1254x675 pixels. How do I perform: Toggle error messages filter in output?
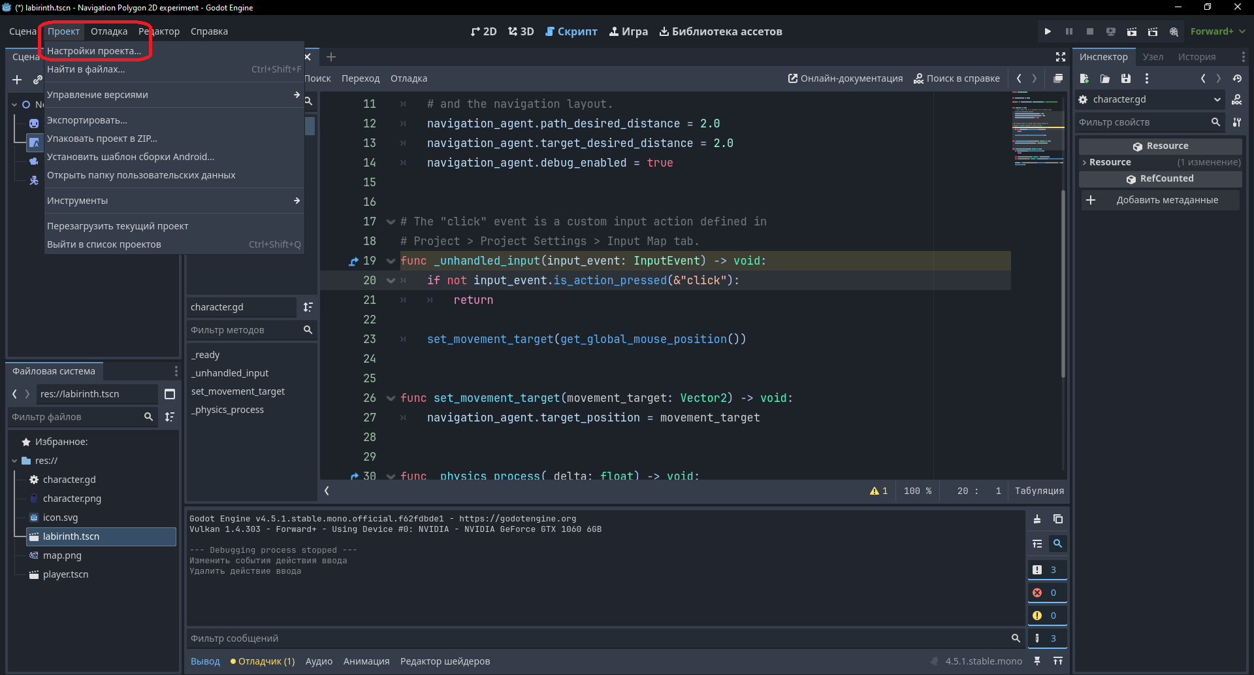click(1047, 593)
